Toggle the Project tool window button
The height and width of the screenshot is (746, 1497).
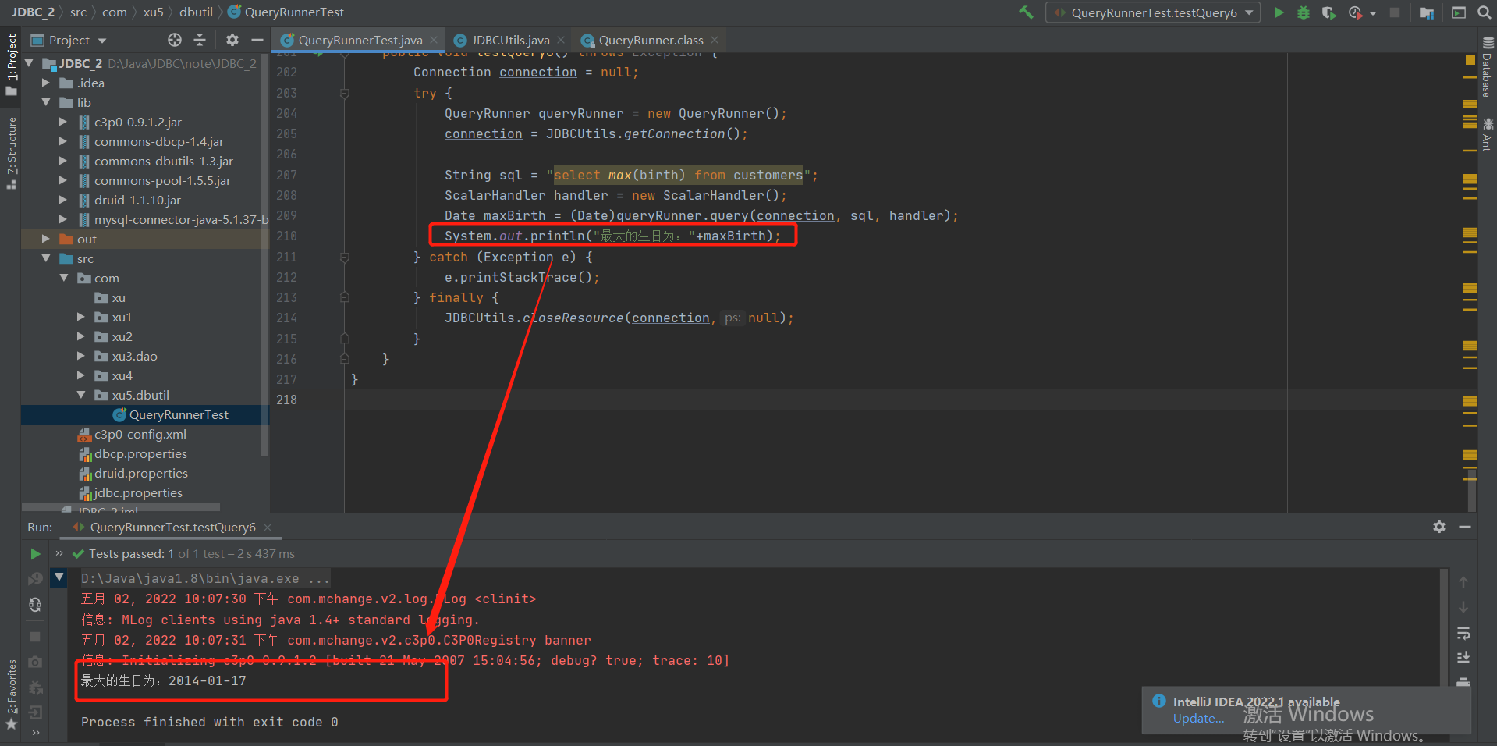point(12,65)
